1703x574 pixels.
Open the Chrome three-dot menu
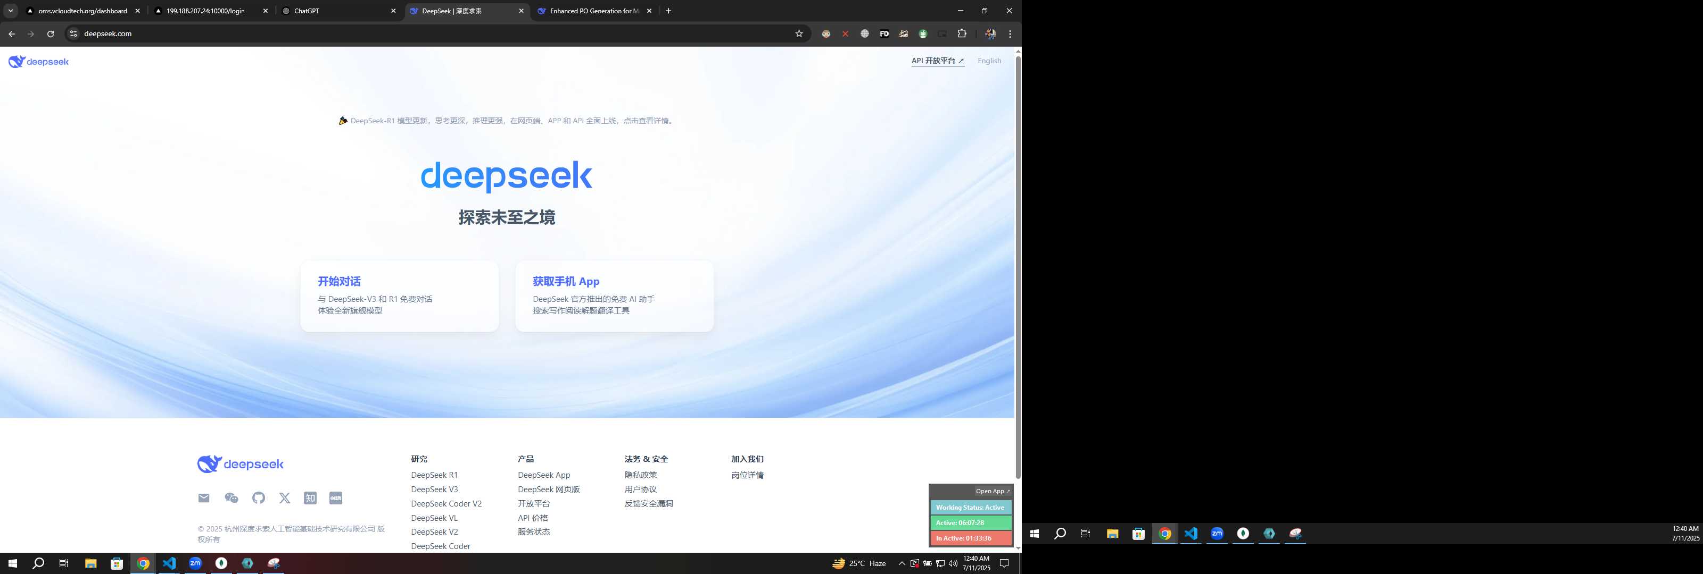pos(1010,33)
